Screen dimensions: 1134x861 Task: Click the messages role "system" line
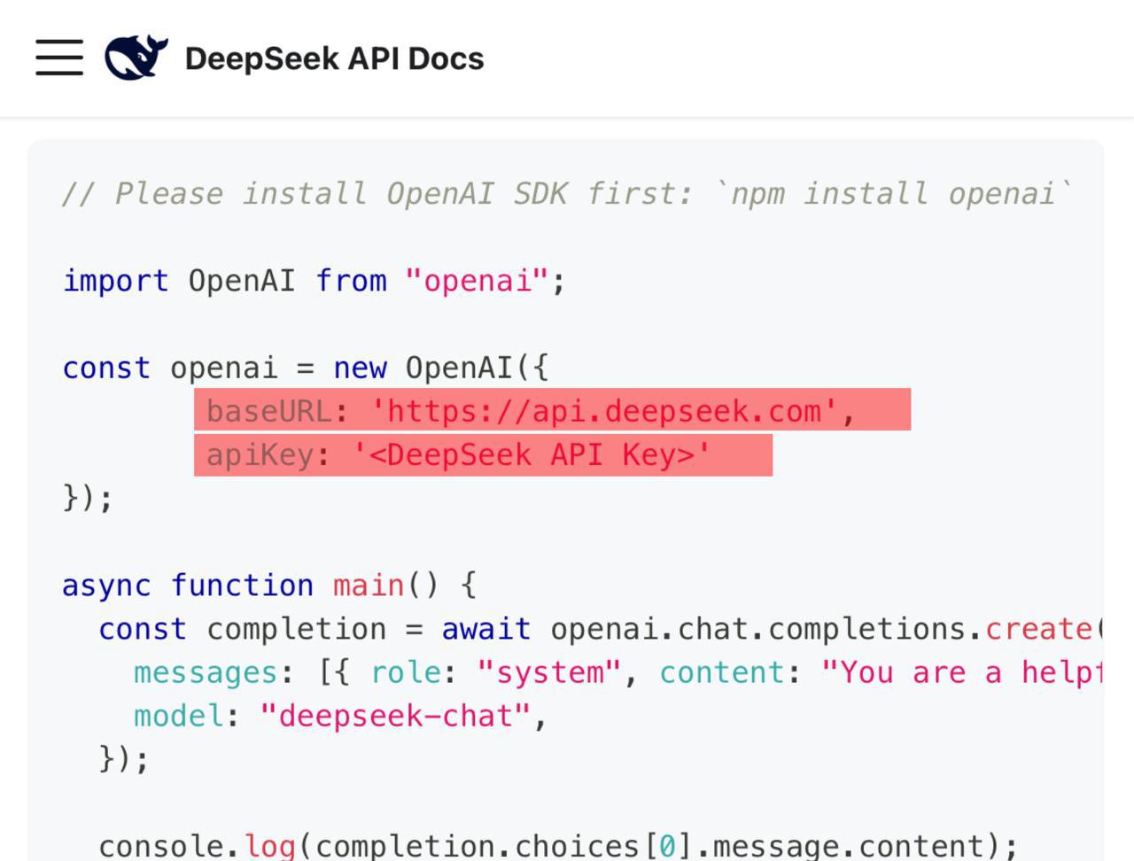pos(618,672)
